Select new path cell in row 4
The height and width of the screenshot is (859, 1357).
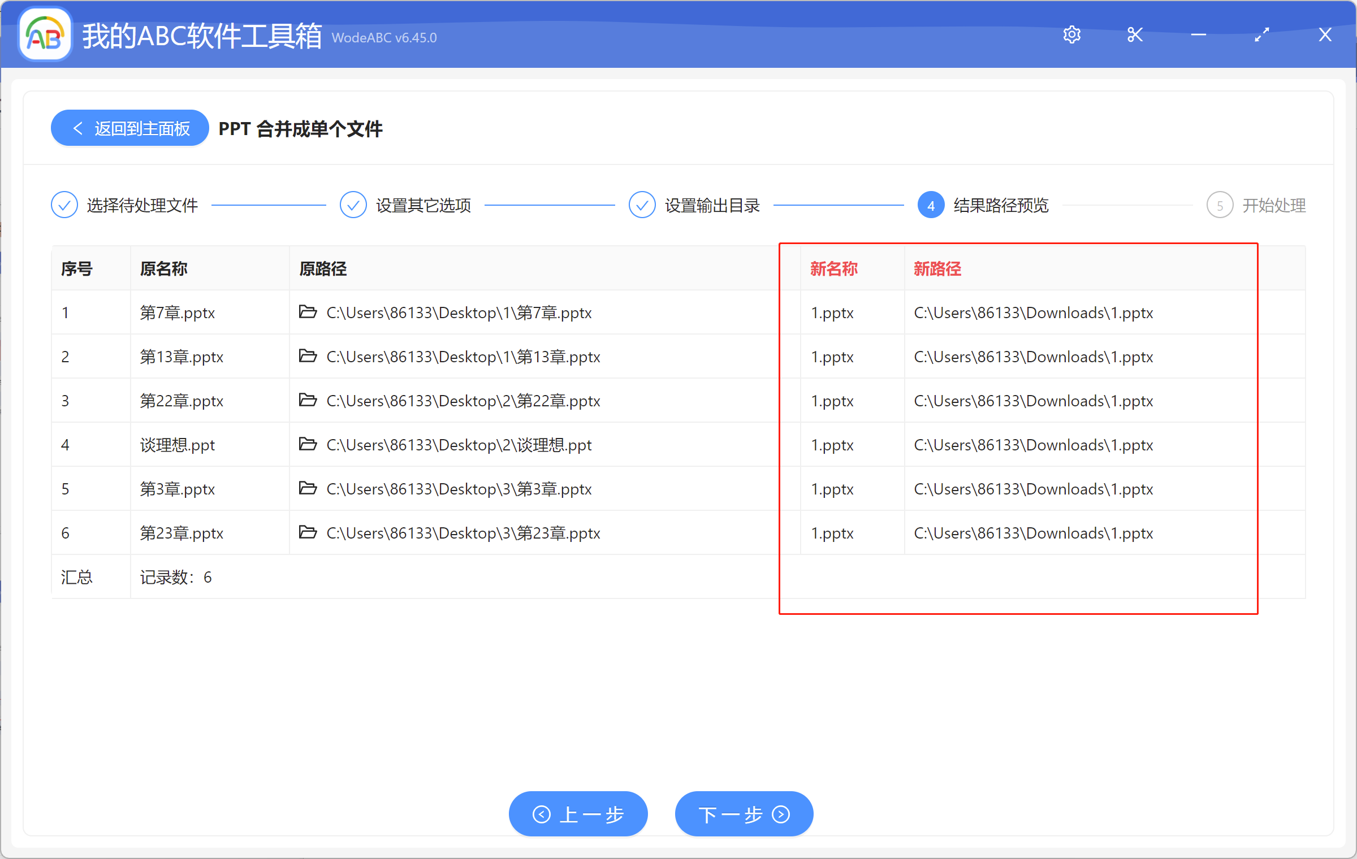point(1033,445)
